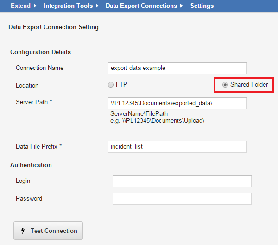Open the Extend breadcrumb menu

coord(20,6)
